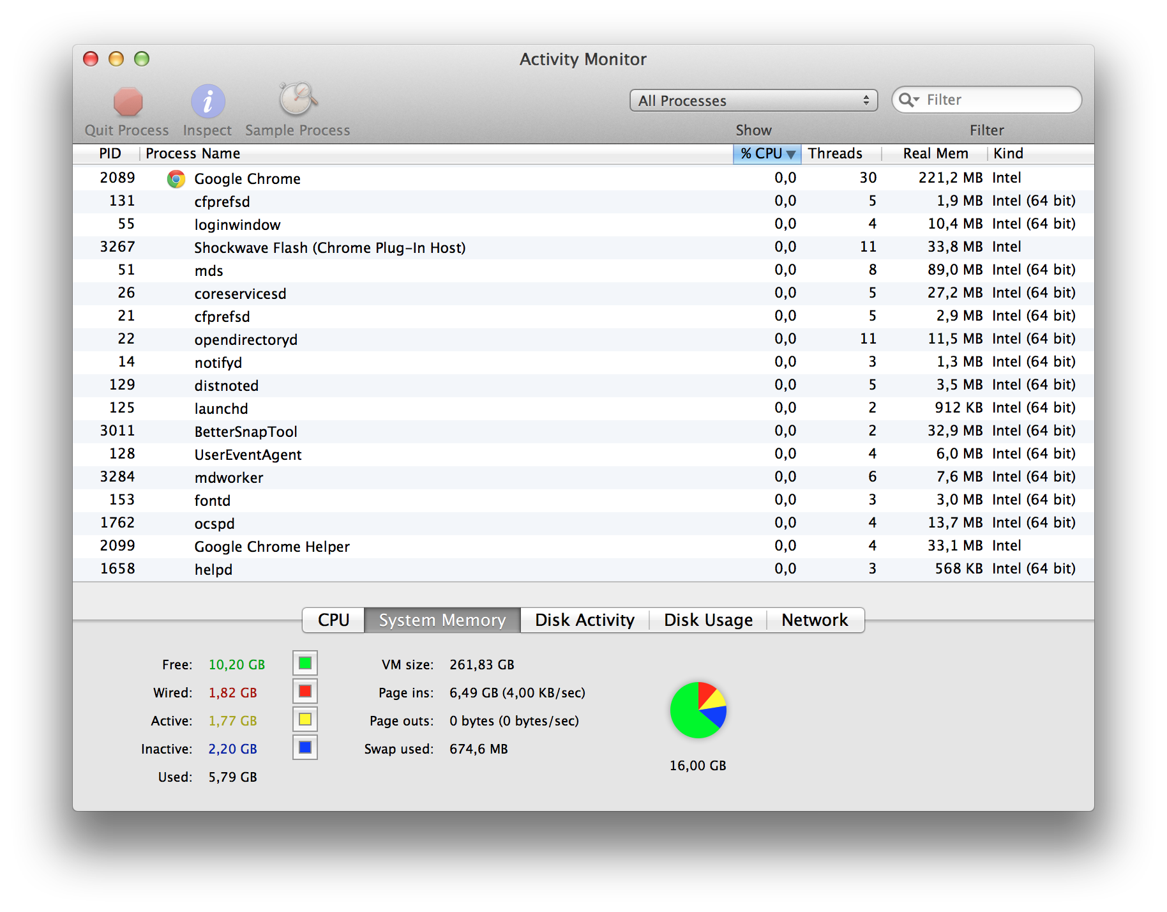Select the ocspd process row
Viewport: 1167px width, 912px height.
(583, 524)
